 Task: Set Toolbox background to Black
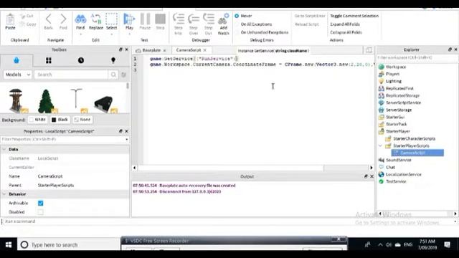(x=60, y=120)
